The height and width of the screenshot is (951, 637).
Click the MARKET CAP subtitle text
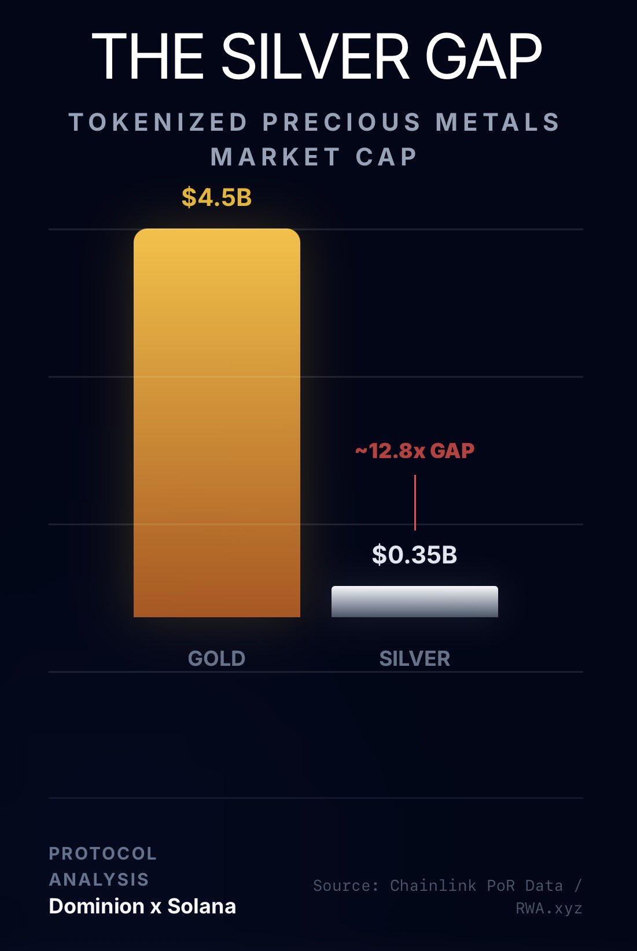[x=314, y=157]
